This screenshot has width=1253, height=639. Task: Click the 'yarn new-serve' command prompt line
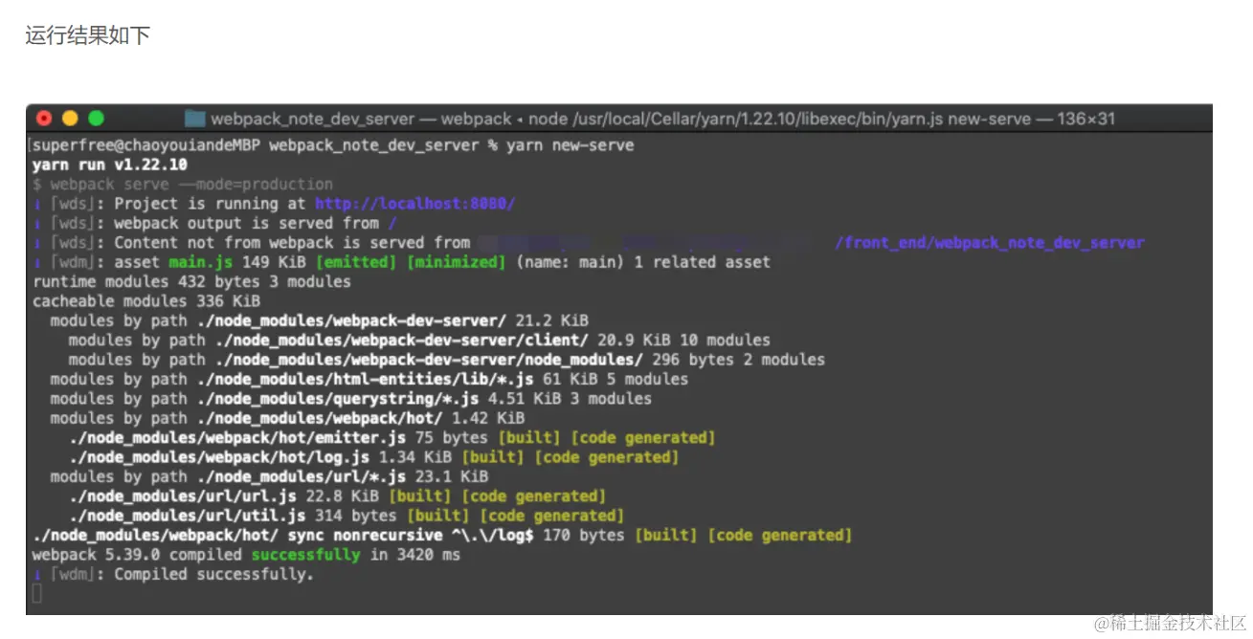331,145
